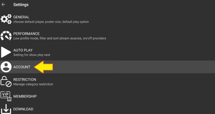Click the Download arrow icon
This screenshot has width=215, height=114.
(6, 109)
